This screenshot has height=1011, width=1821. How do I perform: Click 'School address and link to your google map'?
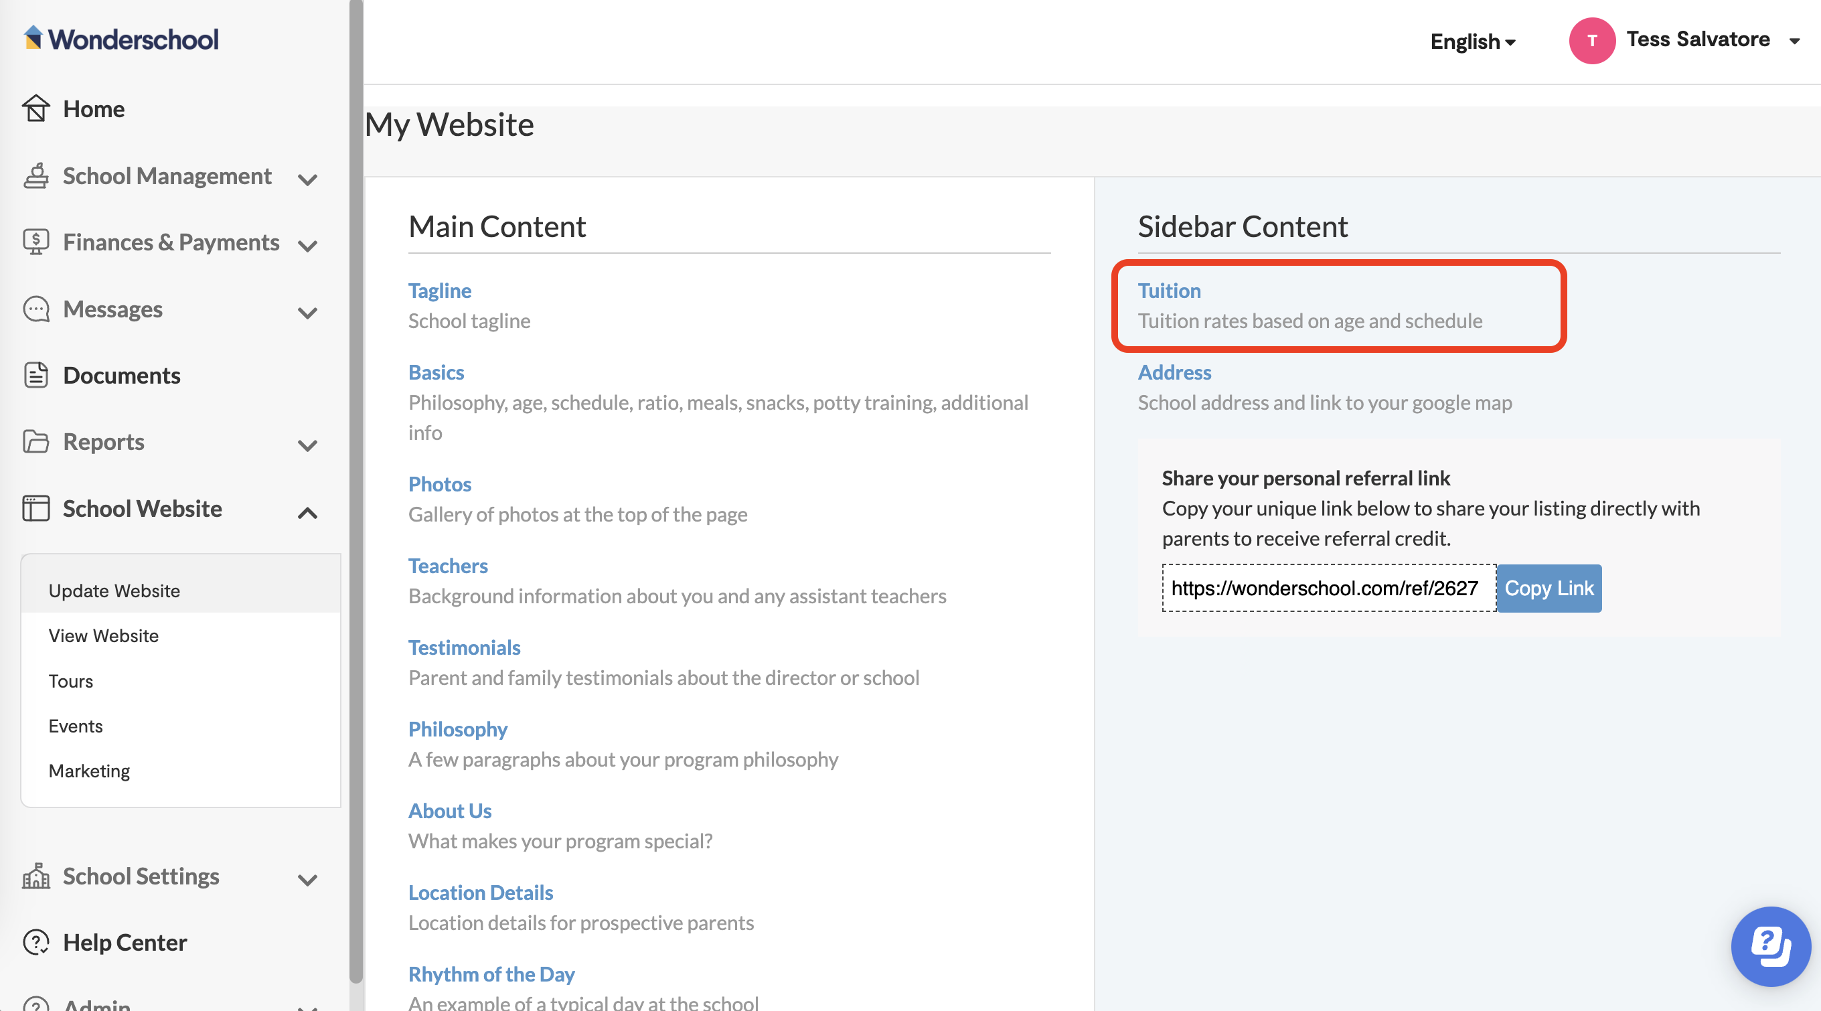(x=1325, y=403)
